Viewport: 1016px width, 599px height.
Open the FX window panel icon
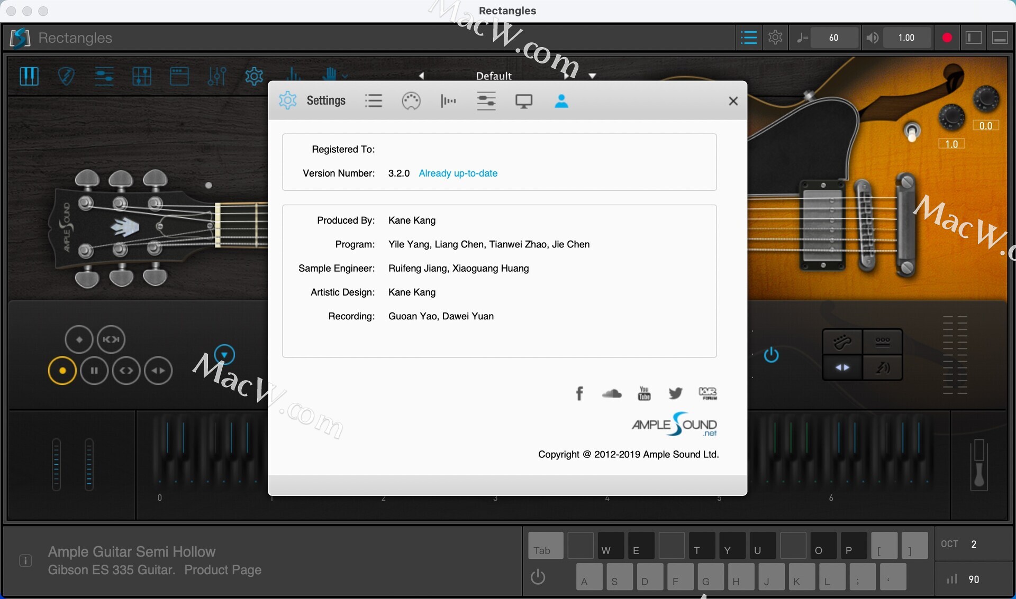179,76
